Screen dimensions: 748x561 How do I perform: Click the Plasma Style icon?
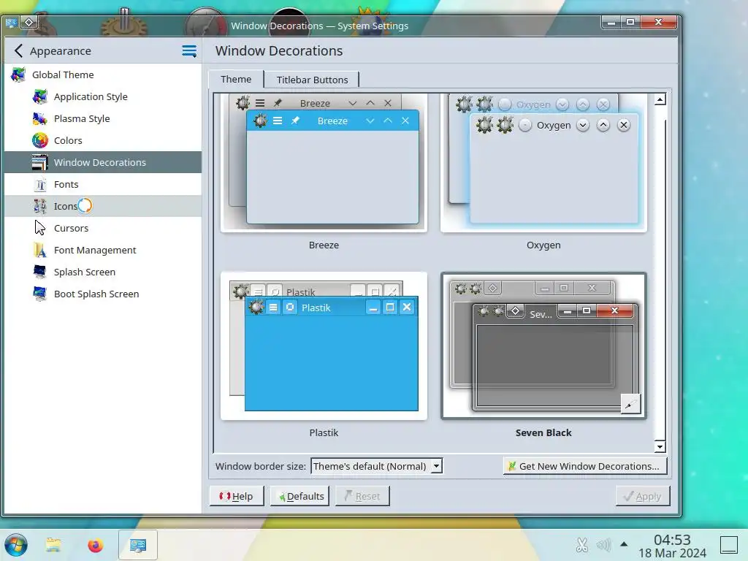40,119
